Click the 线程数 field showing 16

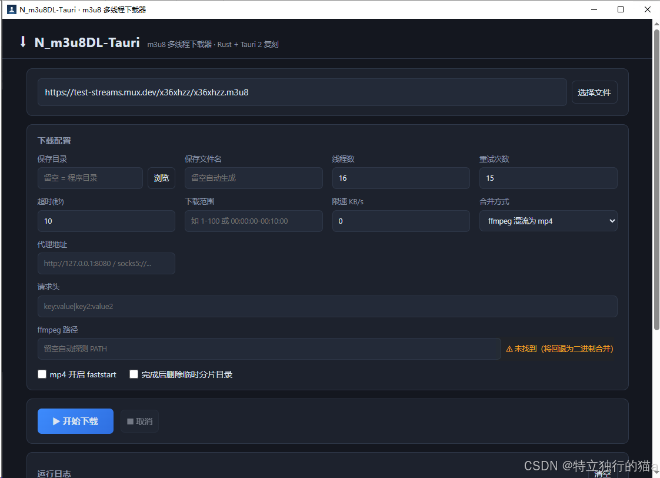tap(401, 178)
